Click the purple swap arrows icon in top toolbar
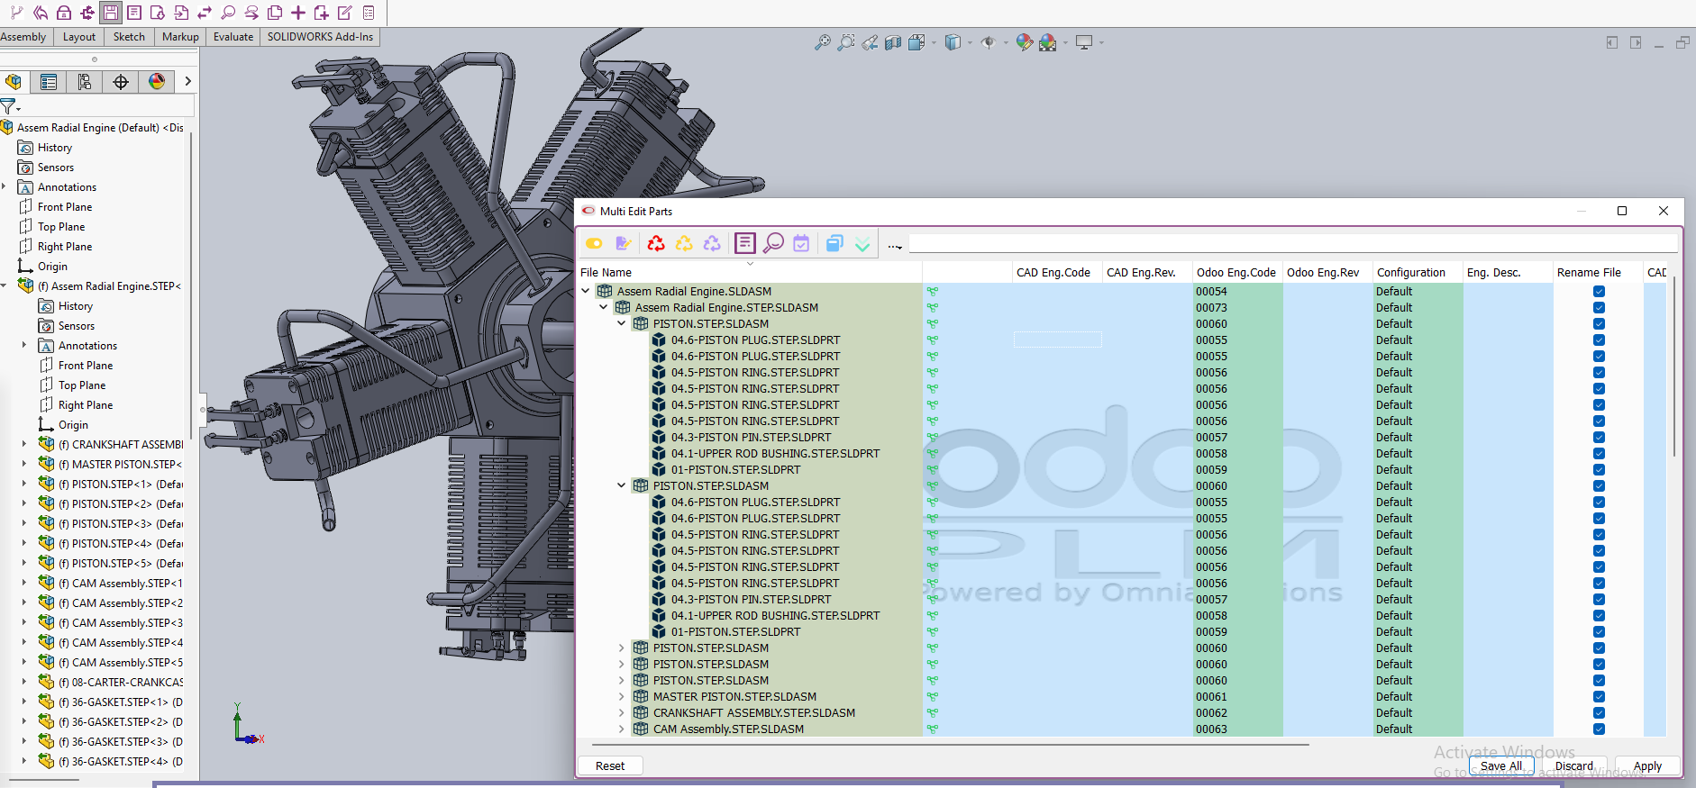This screenshot has height=788, width=1696. pyautogui.click(x=205, y=13)
